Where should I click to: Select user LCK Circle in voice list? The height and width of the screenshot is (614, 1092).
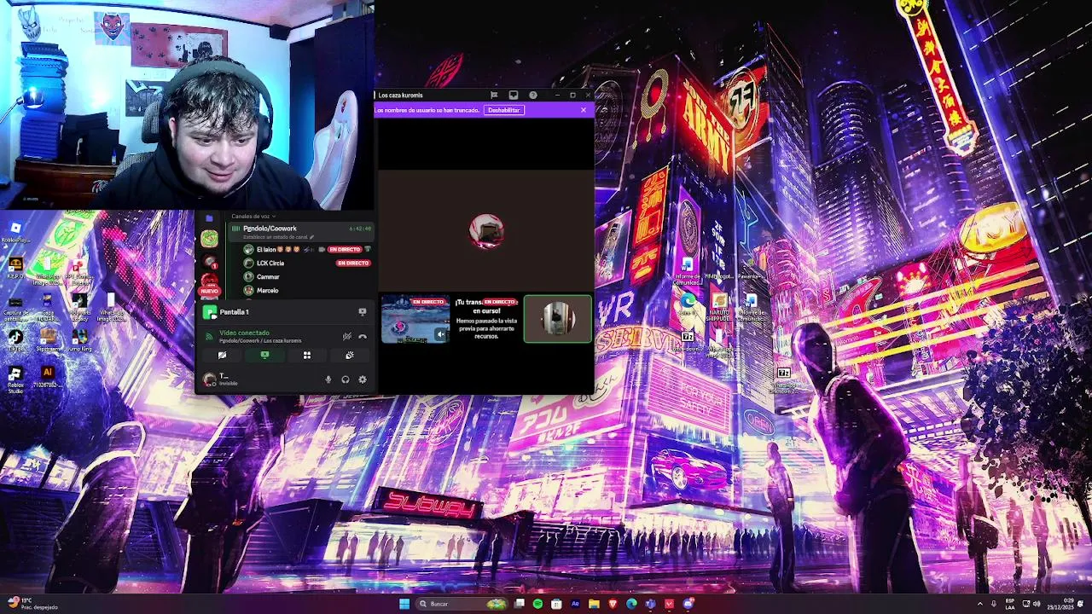[x=270, y=264]
